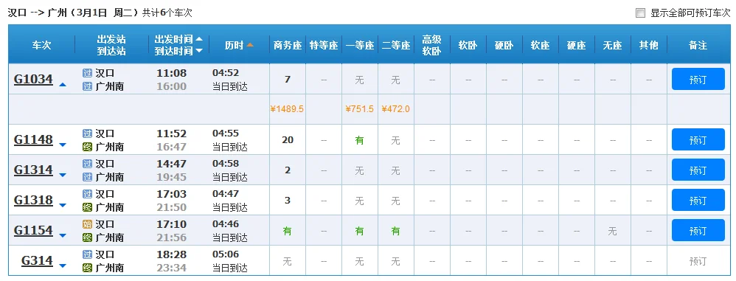This screenshot has width=736, height=281.
Task: Sort by 到达时间 arrival time header
Action: pyautogui.click(x=178, y=51)
